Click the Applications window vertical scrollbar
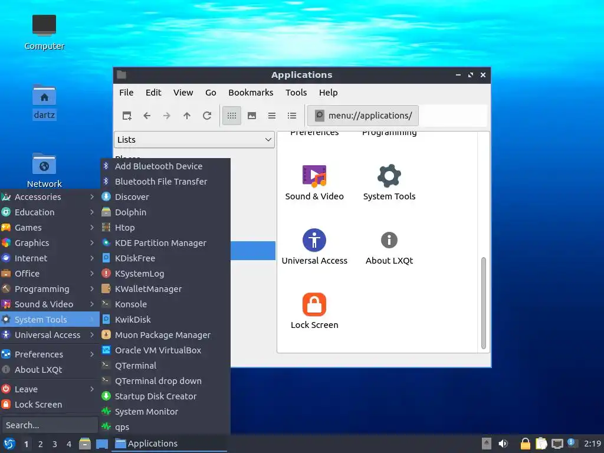The width and height of the screenshot is (604, 453). click(x=484, y=303)
